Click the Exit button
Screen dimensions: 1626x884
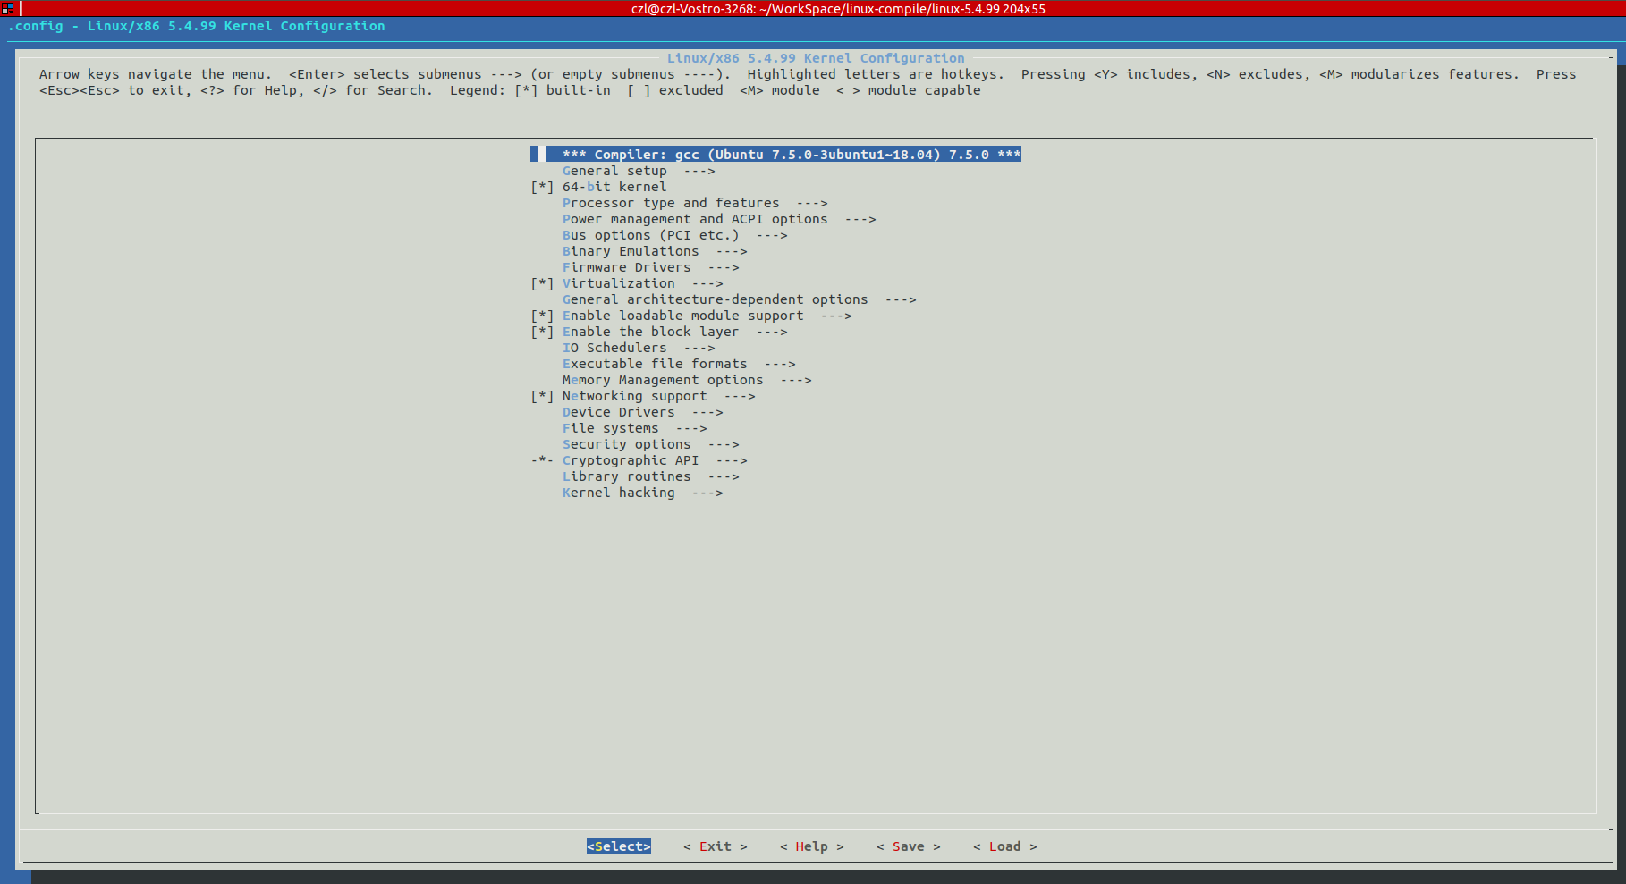[714, 846]
